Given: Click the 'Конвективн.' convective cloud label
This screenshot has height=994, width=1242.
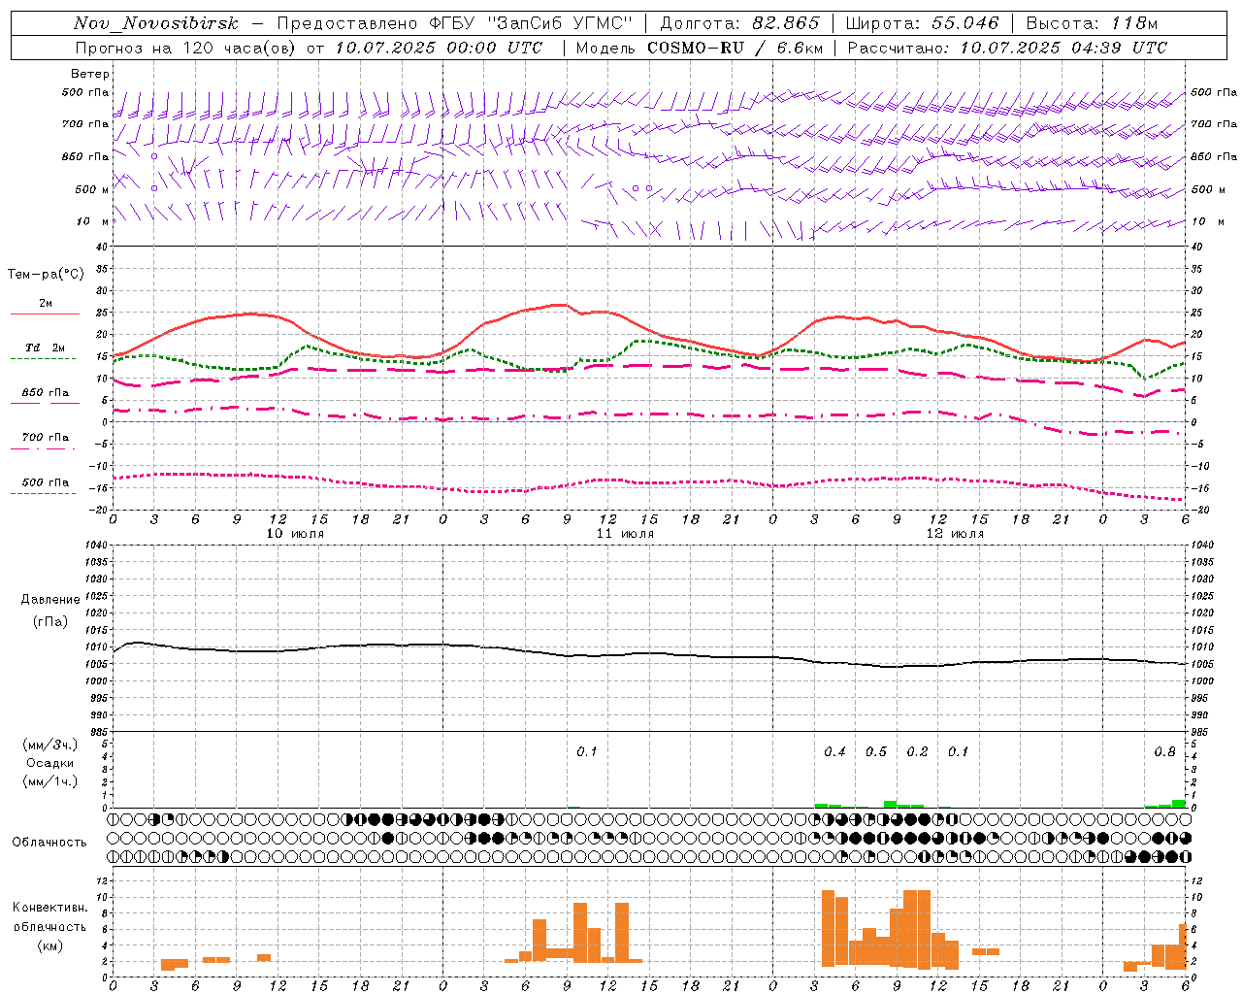Looking at the screenshot, I should tap(49, 908).
